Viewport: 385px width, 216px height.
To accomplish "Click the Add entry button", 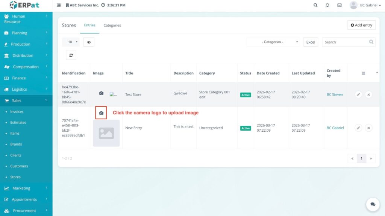I will (361, 25).
